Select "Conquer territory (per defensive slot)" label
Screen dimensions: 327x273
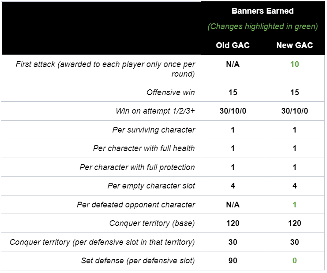coord(102,242)
